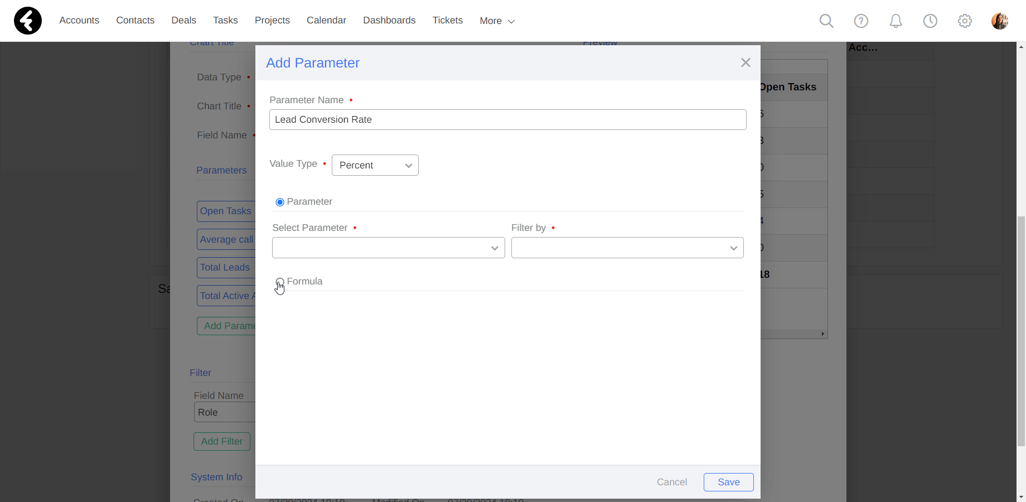Open the notifications bell icon
This screenshot has width=1026, height=502.
(x=896, y=21)
